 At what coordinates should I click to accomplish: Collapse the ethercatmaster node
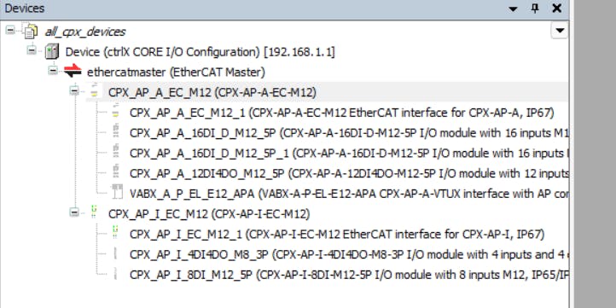point(53,71)
